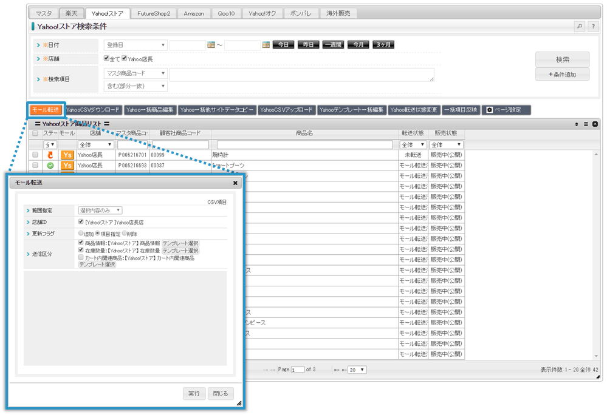Switch to the 海外販売 tab
Image resolution: width=607 pixels, height=415 pixels.
point(338,13)
